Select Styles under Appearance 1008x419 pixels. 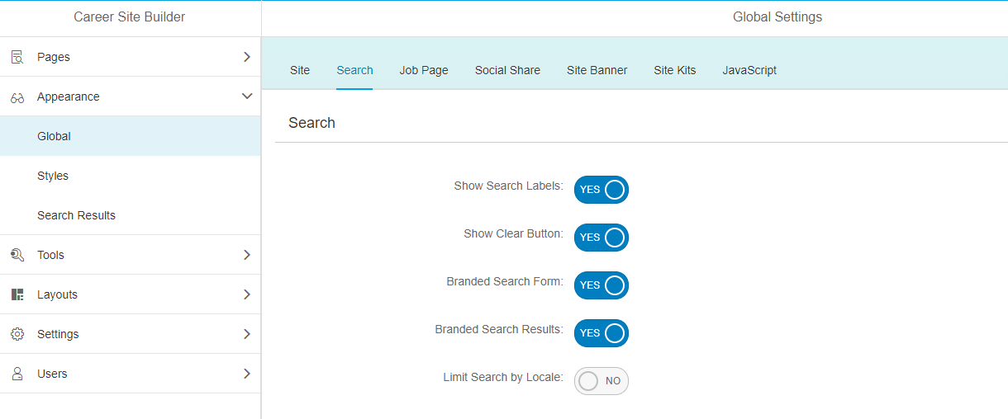tap(53, 176)
